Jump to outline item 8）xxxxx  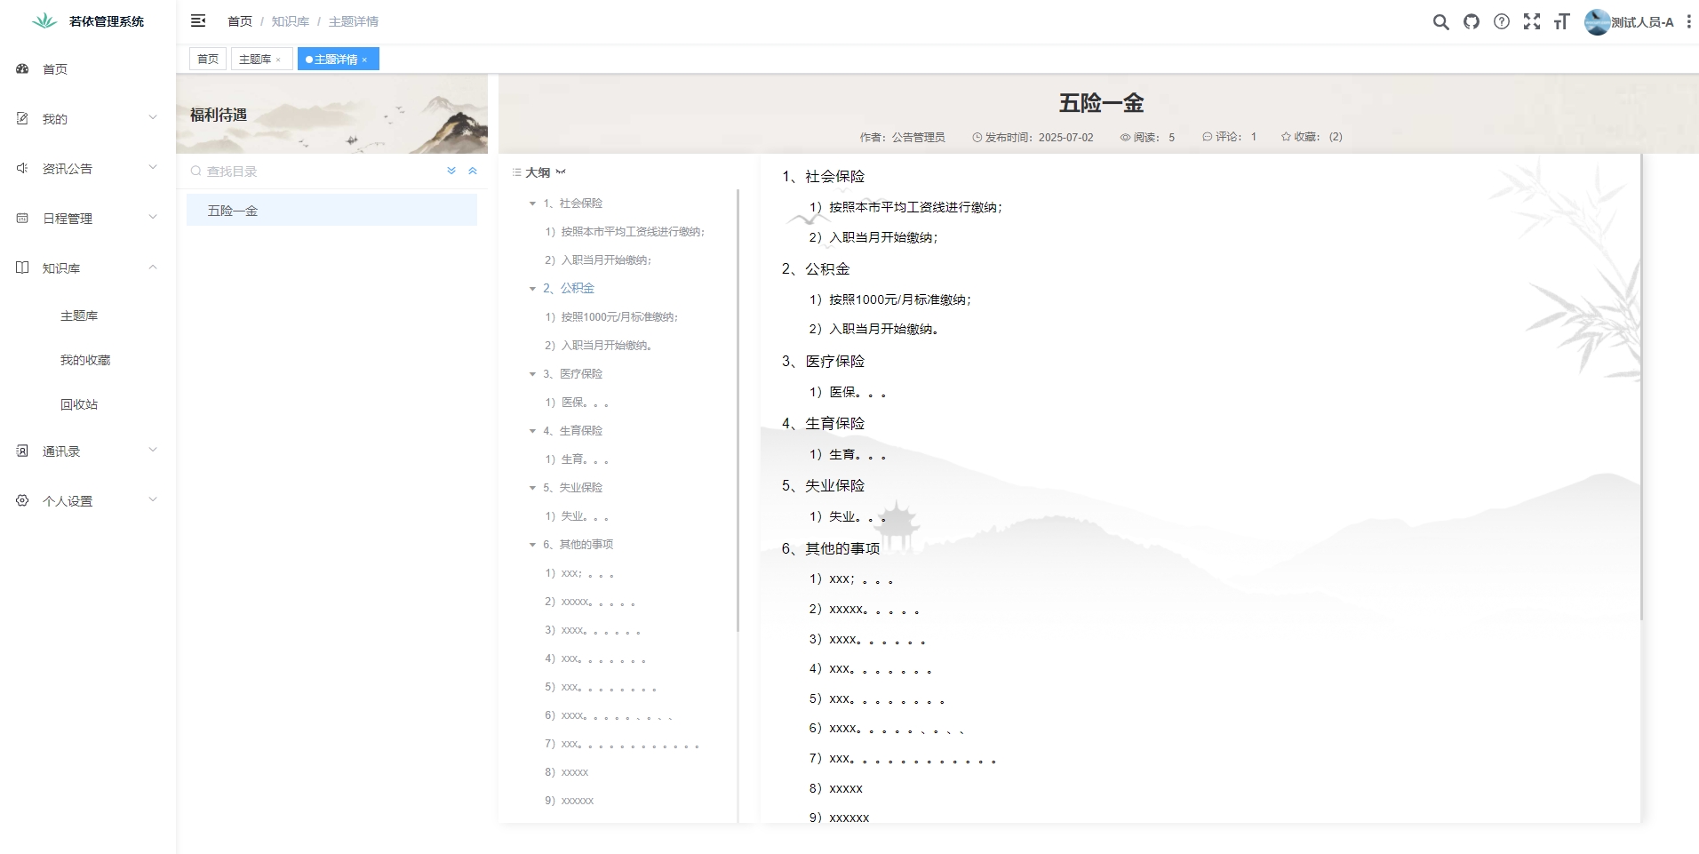[567, 772]
